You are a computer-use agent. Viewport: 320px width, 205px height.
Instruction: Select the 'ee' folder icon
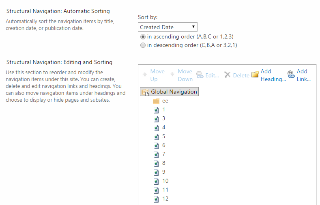(156, 101)
